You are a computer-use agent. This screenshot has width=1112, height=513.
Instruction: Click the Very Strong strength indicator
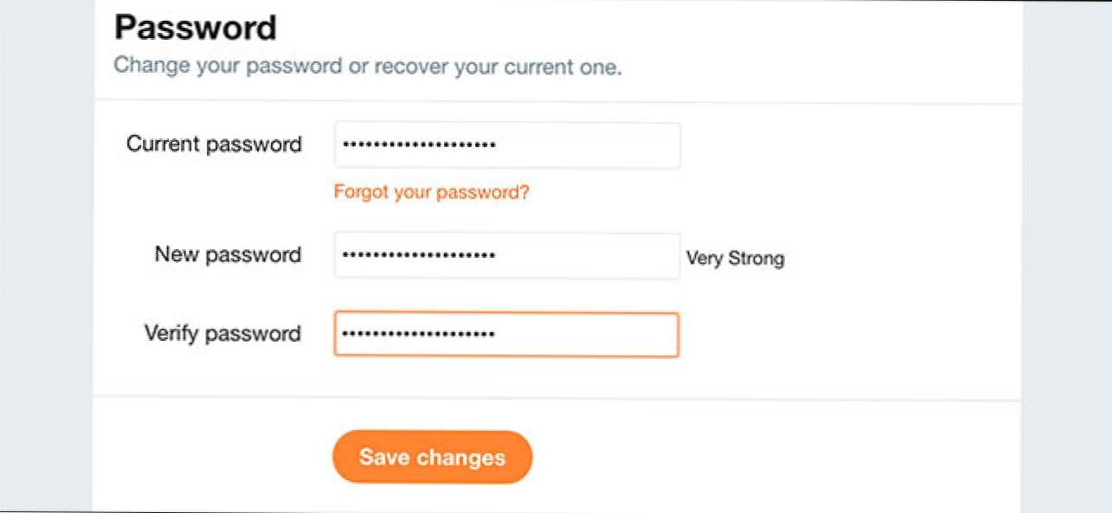point(735,258)
